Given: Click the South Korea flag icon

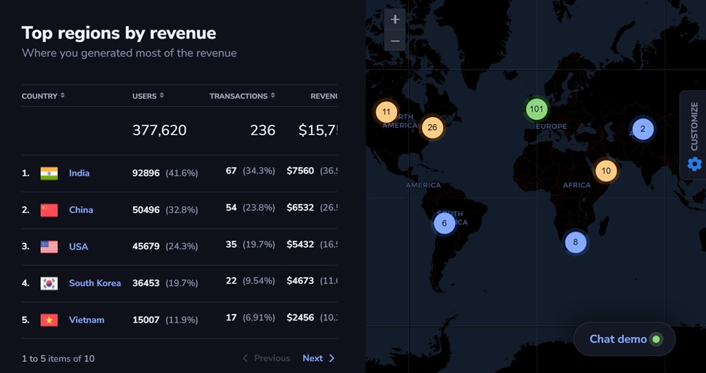Looking at the screenshot, I should point(49,283).
